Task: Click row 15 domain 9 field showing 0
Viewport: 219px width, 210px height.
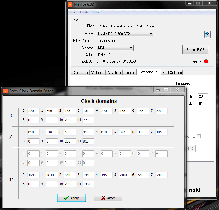Action: coord(52,184)
